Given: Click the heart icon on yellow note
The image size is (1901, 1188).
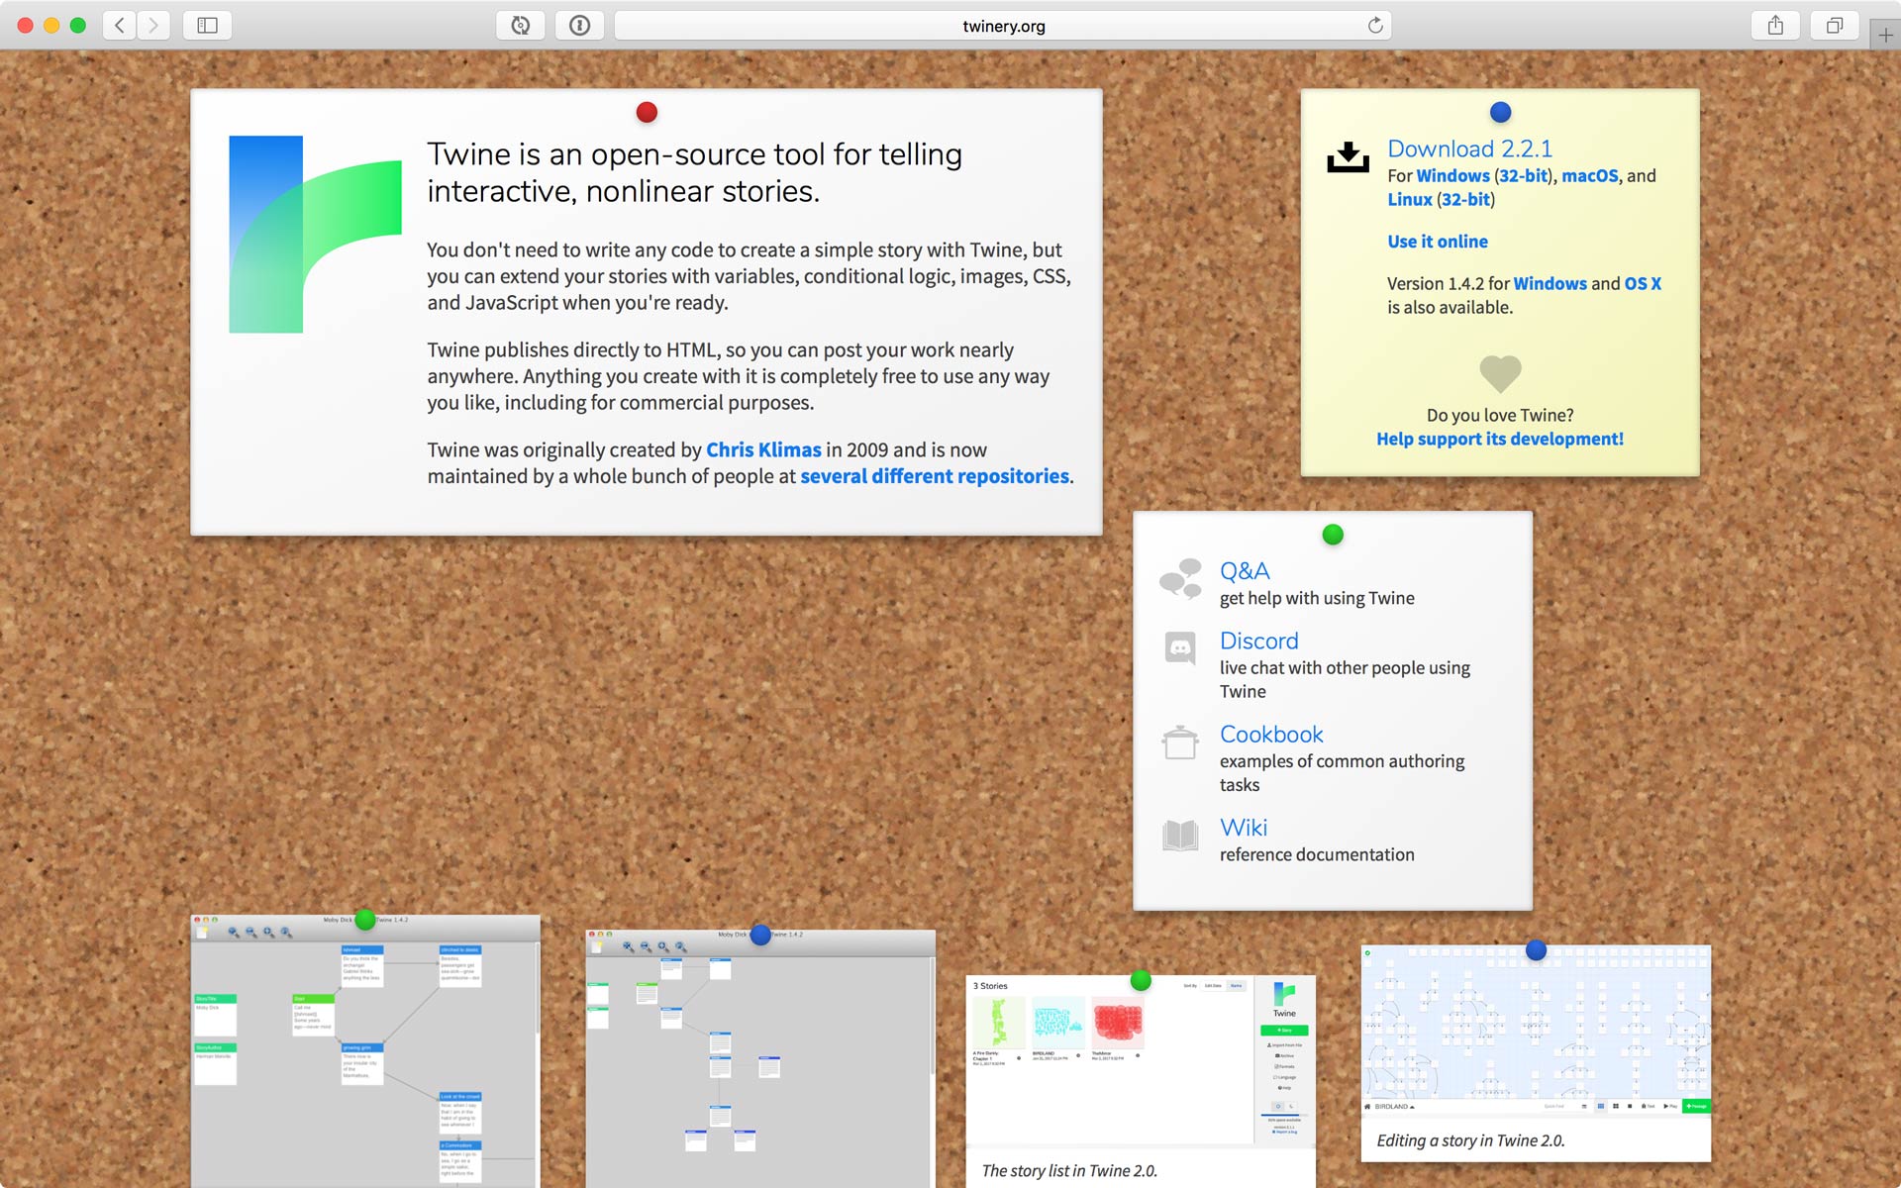Looking at the screenshot, I should coord(1500,373).
